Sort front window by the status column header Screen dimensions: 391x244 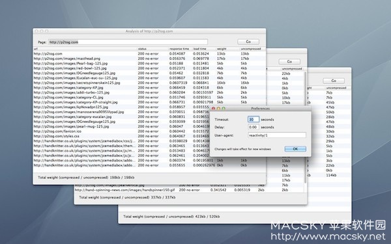(152, 49)
